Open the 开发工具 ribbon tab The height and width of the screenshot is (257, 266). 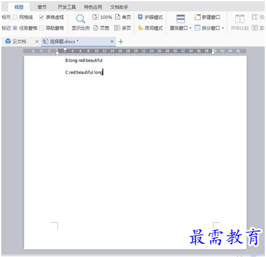67,7
